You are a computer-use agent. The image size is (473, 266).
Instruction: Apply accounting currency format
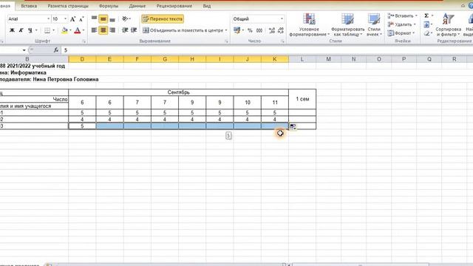click(x=236, y=30)
